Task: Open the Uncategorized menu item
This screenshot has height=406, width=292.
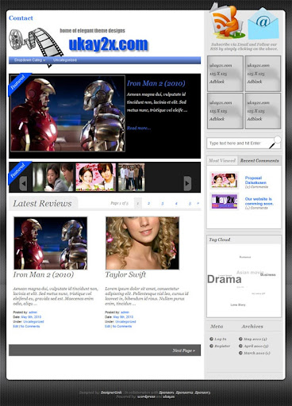Action: (65, 60)
